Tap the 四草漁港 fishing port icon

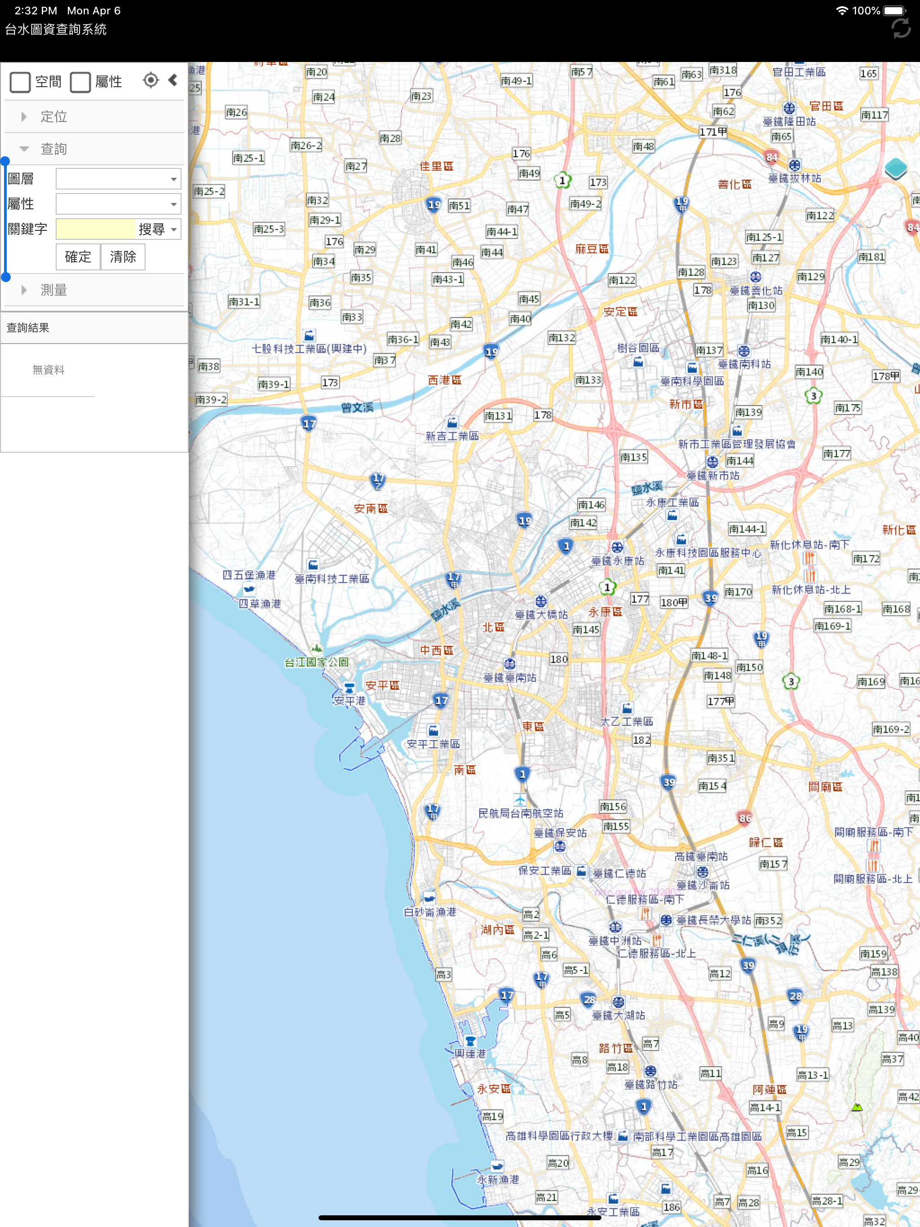tap(249, 590)
